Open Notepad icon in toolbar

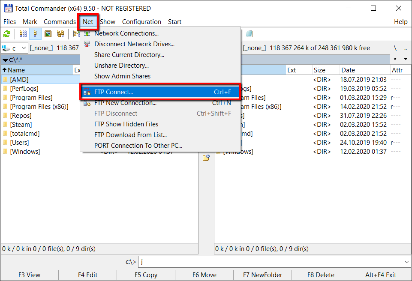[250, 34]
